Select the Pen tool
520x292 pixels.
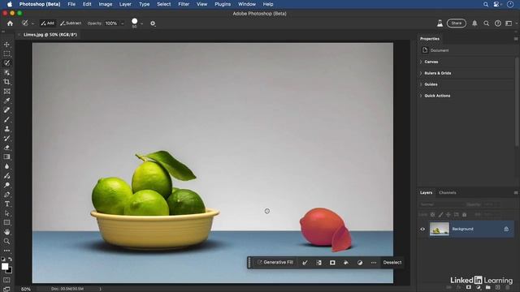(6, 195)
